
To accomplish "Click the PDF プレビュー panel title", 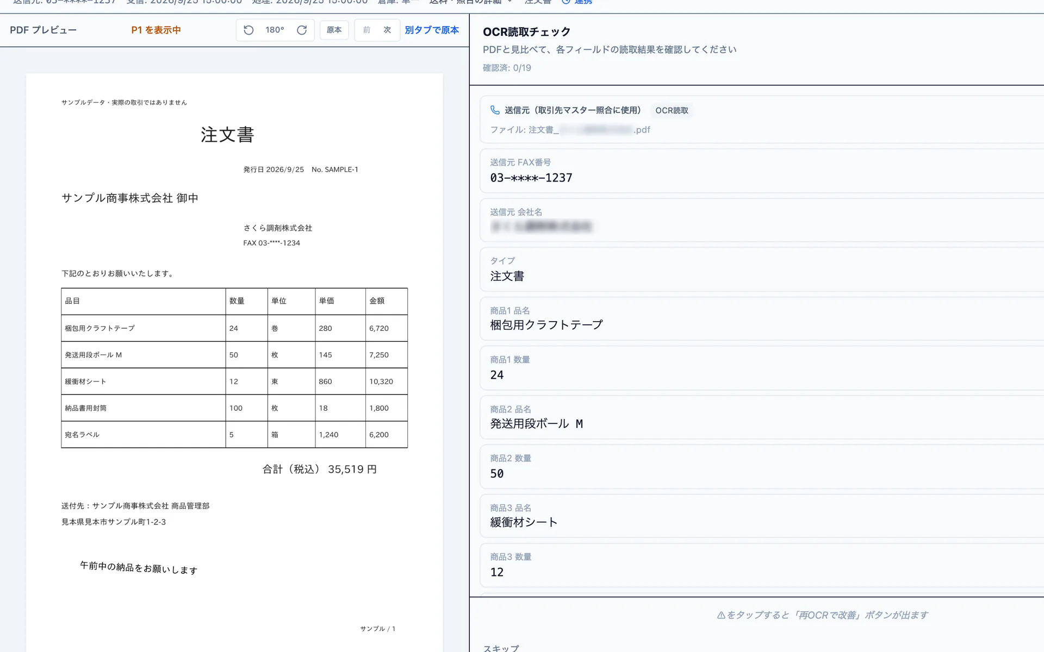I will tap(43, 30).
